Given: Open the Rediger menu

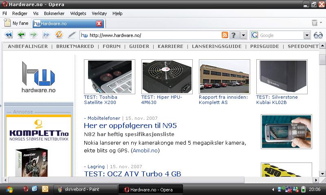Looking at the screenshot, I should coord(20,13).
